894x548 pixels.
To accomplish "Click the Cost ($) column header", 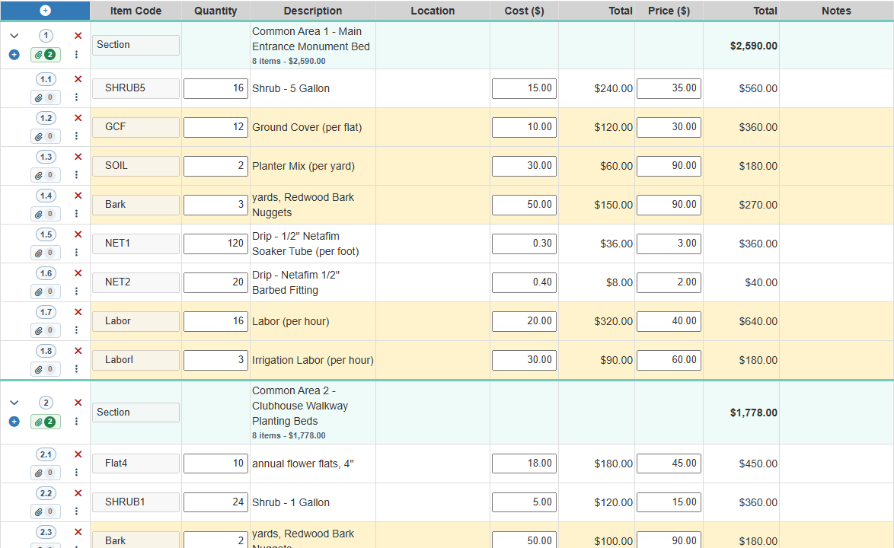I will pyautogui.click(x=524, y=11).
